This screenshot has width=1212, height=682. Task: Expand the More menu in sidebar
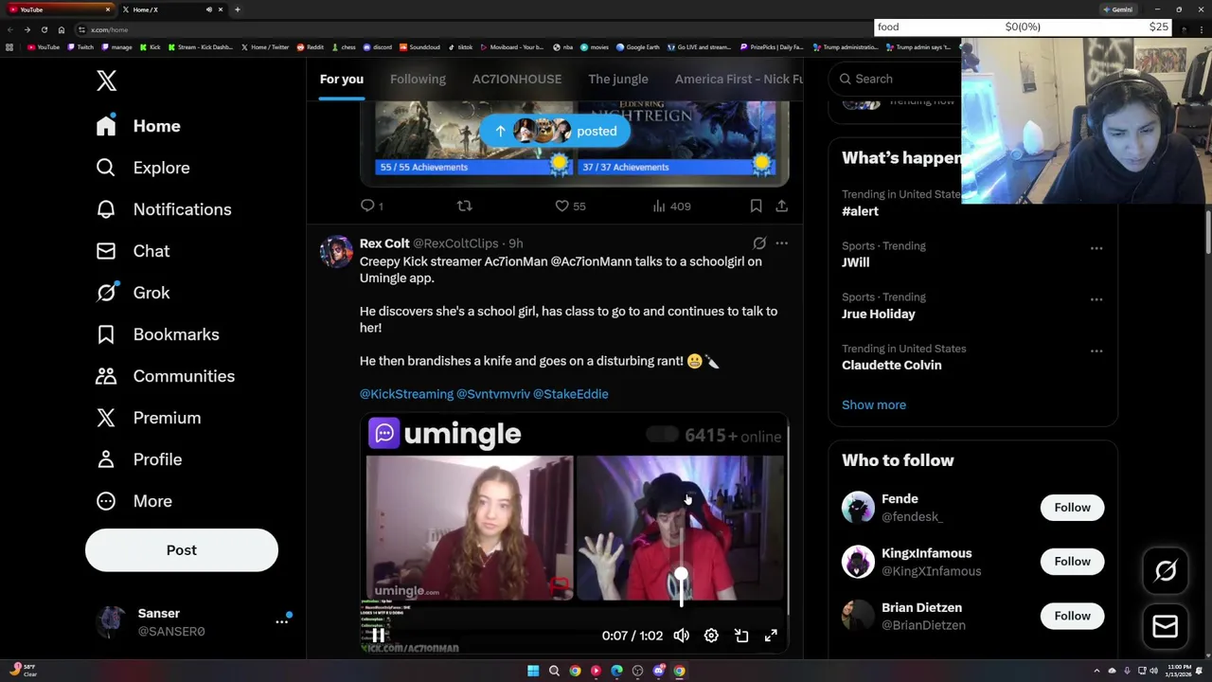(134, 501)
